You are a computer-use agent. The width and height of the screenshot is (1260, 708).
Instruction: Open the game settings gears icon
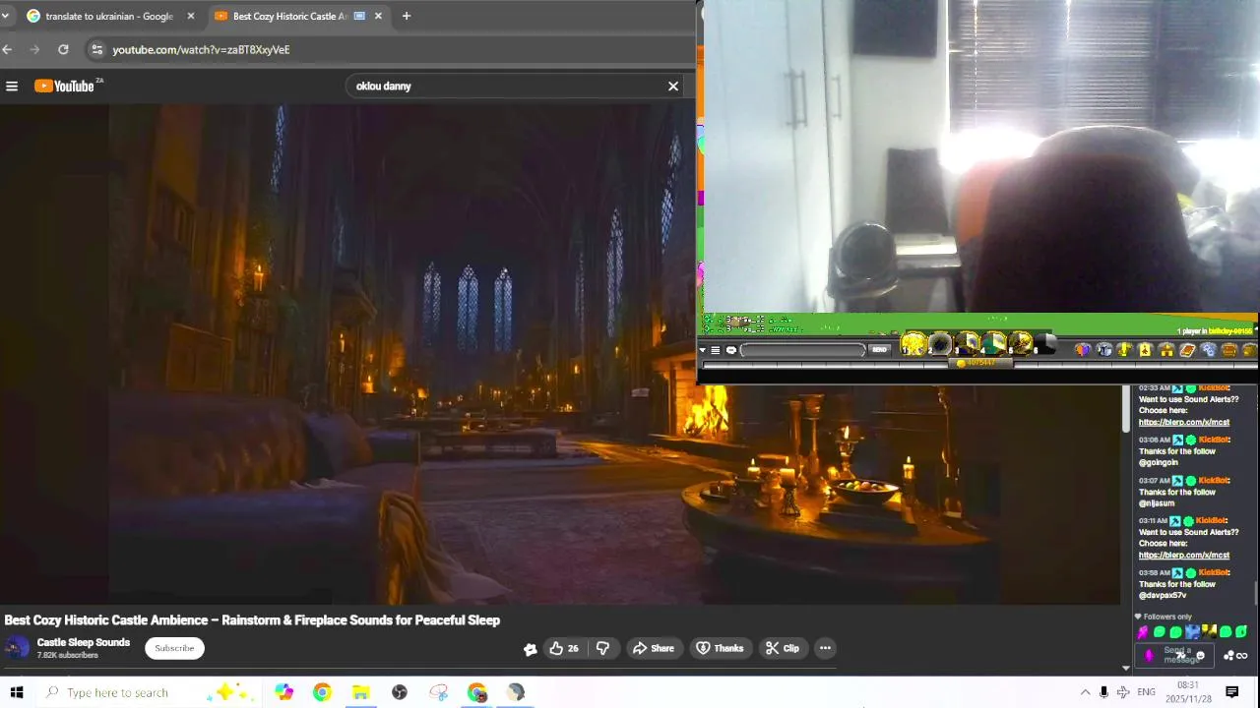click(1210, 350)
